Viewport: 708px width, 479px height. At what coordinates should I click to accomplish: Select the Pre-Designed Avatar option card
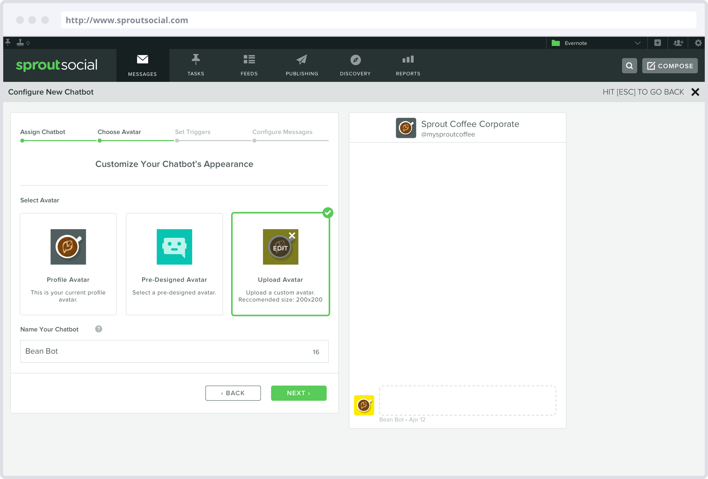(x=174, y=264)
